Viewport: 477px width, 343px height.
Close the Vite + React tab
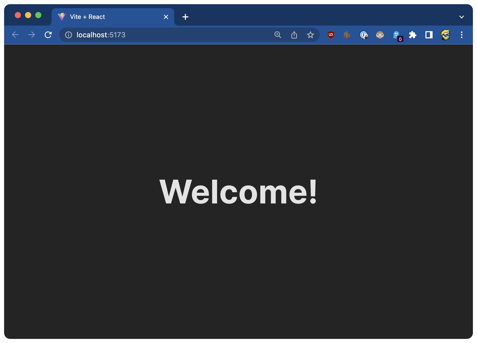point(166,17)
